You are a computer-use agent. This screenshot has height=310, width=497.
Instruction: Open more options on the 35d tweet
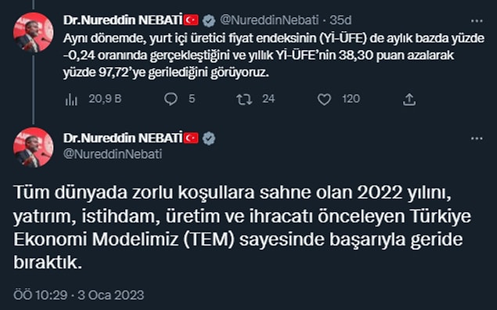point(477,20)
